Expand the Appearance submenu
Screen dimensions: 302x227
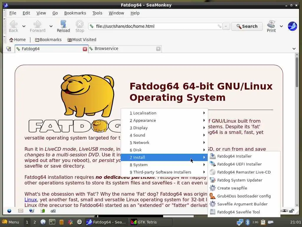pyautogui.click(x=164, y=121)
